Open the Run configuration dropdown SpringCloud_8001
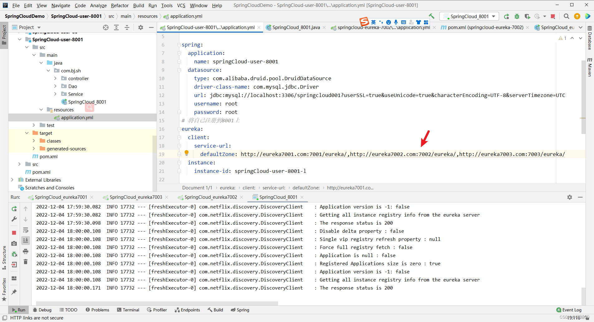The width and height of the screenshot is (594, 322). (x=469, y=16)
